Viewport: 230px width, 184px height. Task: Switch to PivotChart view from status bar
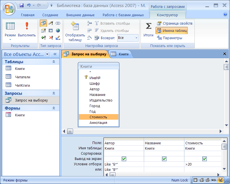click(208, 180)
